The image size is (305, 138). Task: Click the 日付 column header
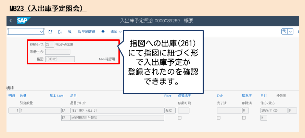[x=264, y=96]
